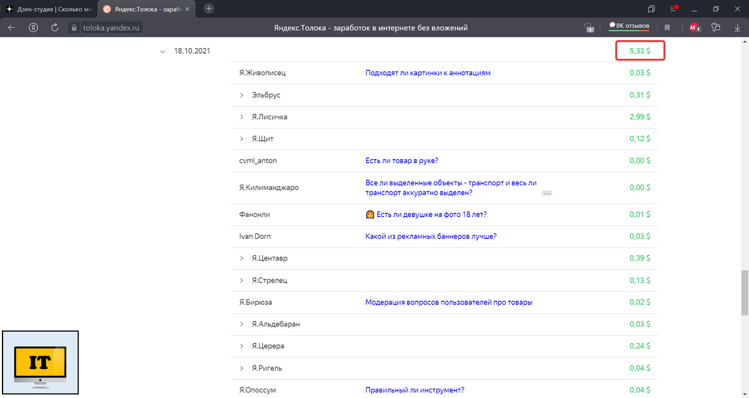This screenshot has width=749, height=398.
Task: Expand the Эльбрус row
Action: 242,95
